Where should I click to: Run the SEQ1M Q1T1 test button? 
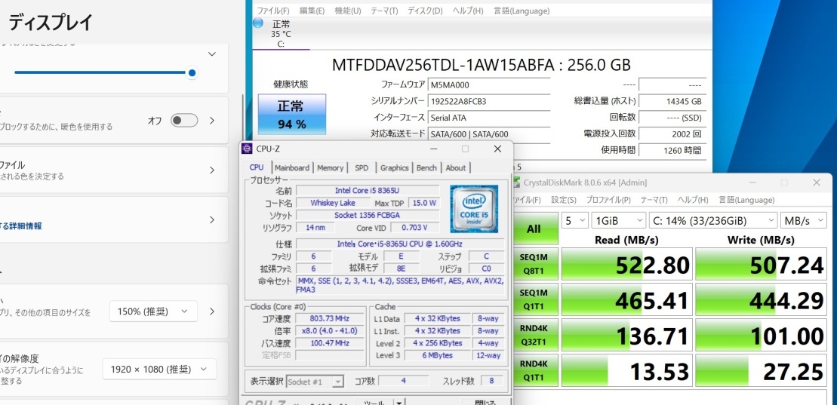coord(534,299)
